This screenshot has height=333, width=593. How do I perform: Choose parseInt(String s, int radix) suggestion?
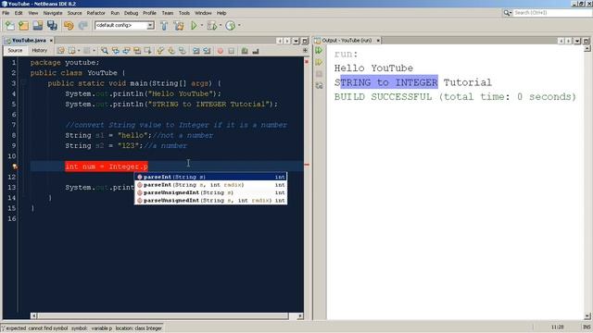(210, 185)
